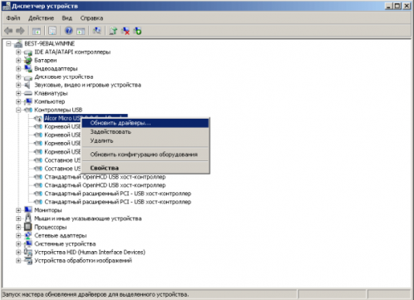Click the action pane icon beside Help
414x300 pixels.
pos(81,31)
